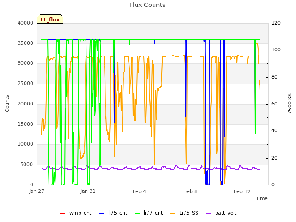Click the 80 right axis tick label

[274, 77]
